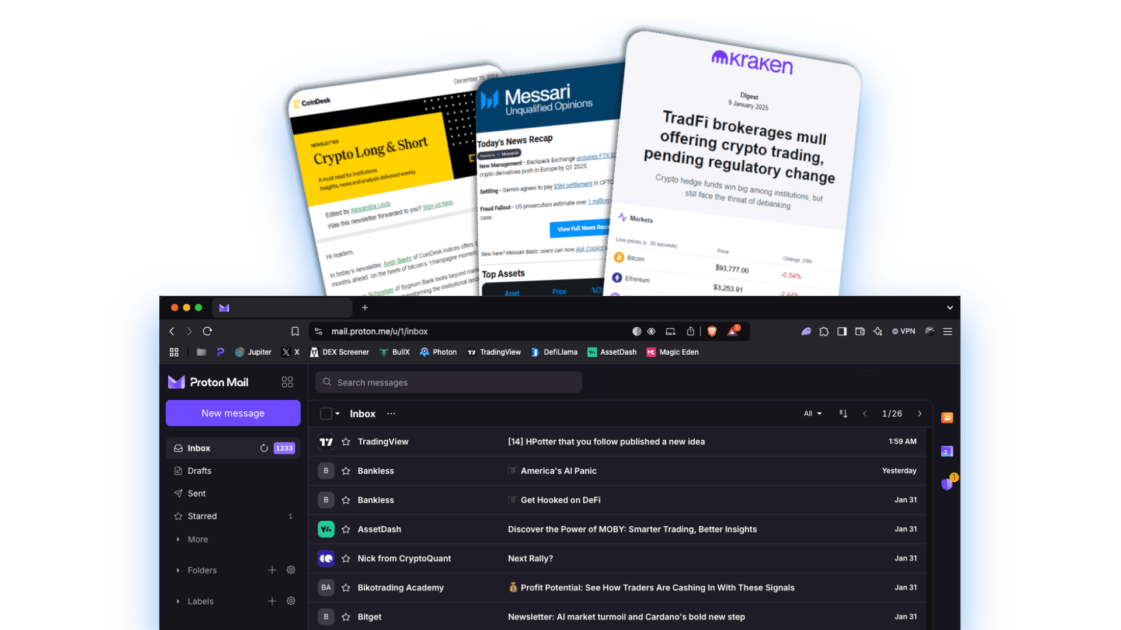Viewport: 1121px width, 630px height.
Task: Refresh the Inbox with the reload icon
Action: (264, 448)
